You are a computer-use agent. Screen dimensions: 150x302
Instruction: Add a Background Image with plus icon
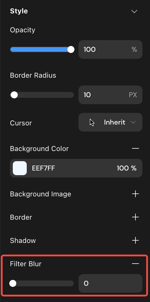[x=135, y=194]
